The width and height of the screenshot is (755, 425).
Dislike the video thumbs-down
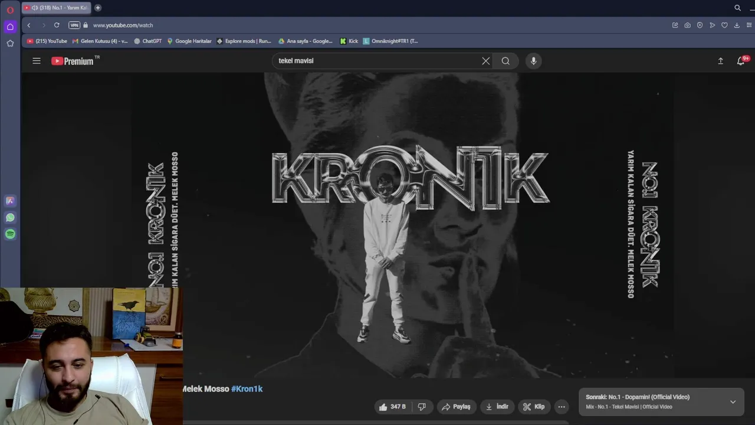(422, 407)
